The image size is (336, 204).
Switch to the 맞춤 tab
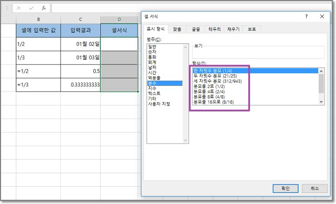pyautogui.click(x=177, y=29)
